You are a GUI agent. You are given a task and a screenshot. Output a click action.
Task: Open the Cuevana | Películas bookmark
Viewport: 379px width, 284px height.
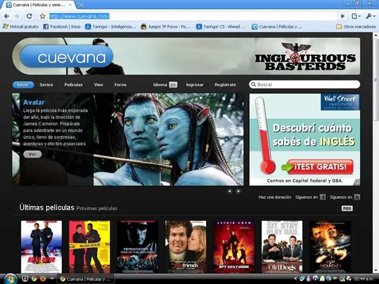tap(277, 27)
